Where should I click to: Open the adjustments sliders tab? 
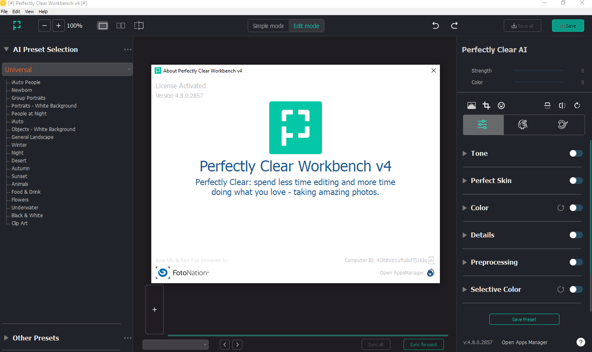coord(483,124)
